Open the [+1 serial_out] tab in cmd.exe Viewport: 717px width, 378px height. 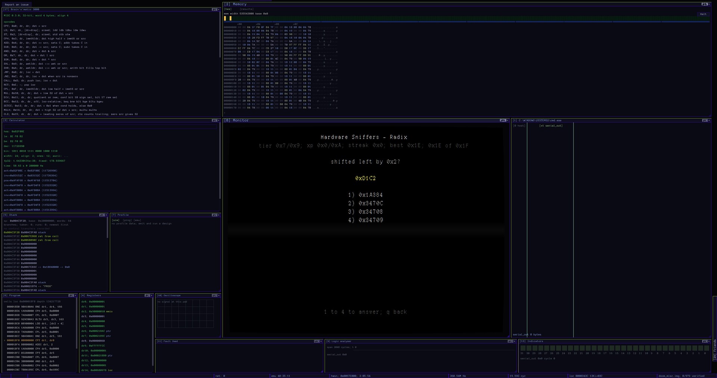(551, 126)
